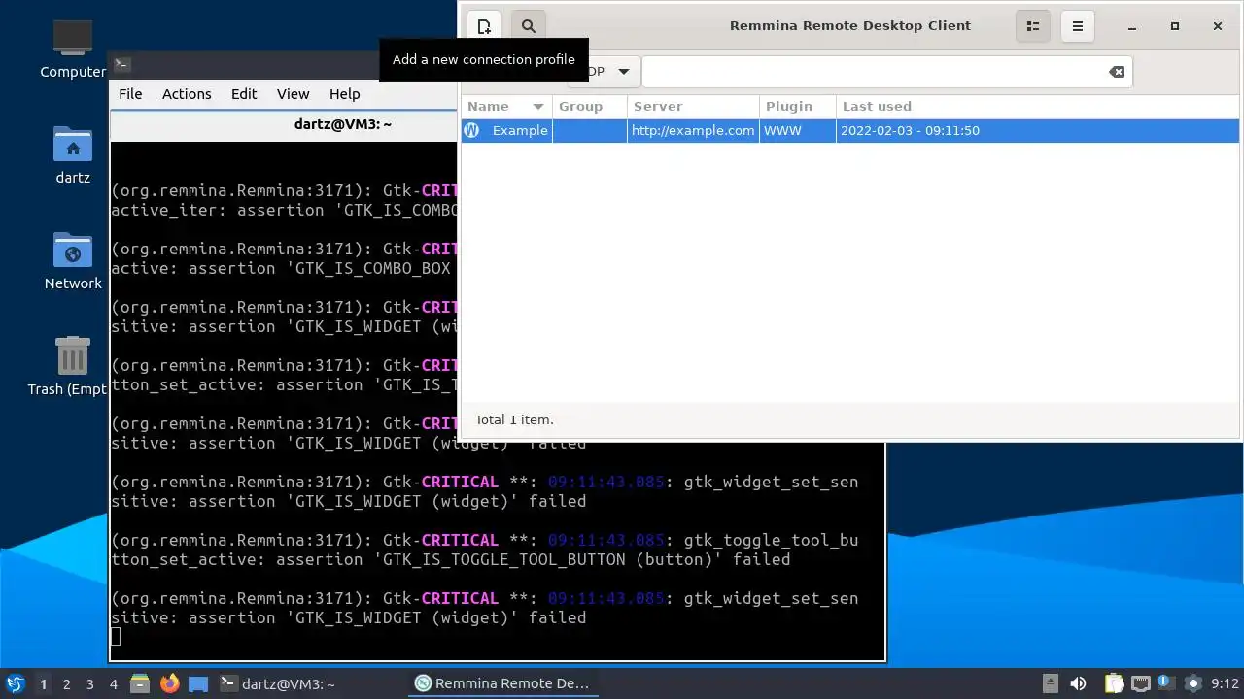Launch Firefox from the taskbar
The image size is (1244, 699).
[x=170, y=683]
